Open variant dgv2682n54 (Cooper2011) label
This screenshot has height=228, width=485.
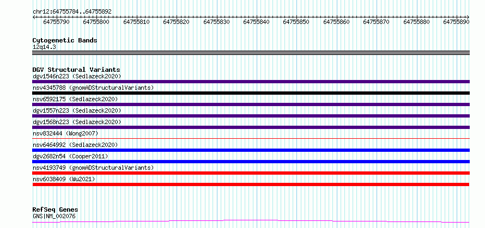[70, 156]
